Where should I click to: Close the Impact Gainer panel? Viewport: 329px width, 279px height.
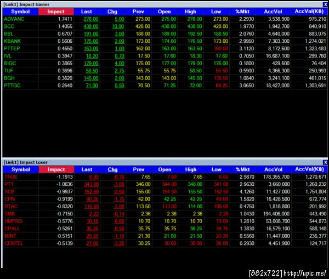pos(325,4)
